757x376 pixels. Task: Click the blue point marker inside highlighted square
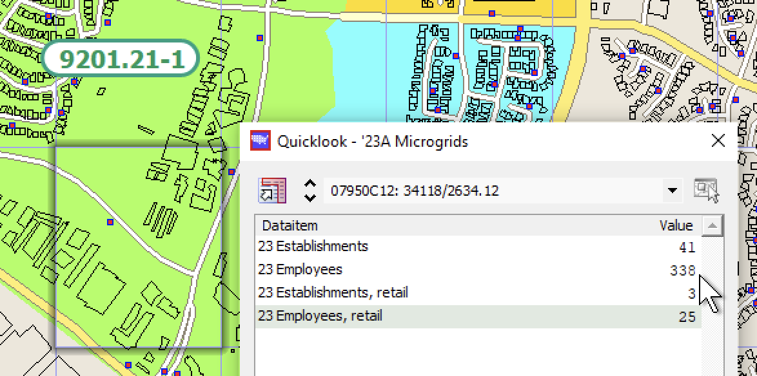tap(110, 222)
